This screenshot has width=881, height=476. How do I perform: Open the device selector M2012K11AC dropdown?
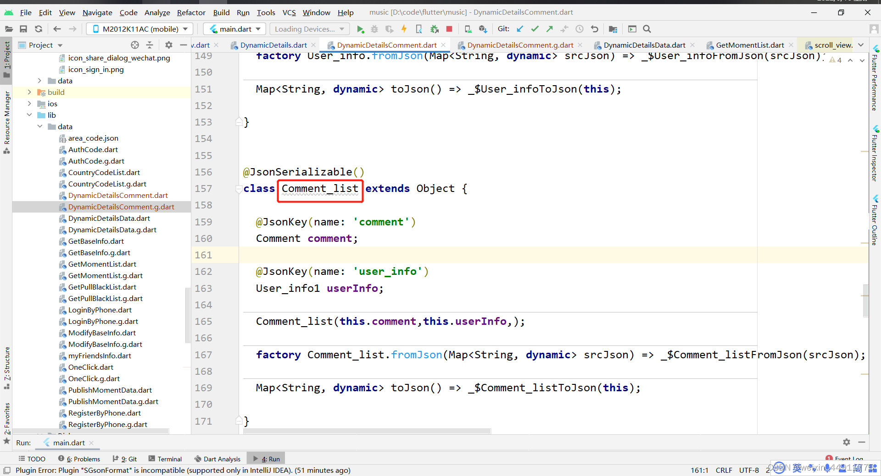139,29
